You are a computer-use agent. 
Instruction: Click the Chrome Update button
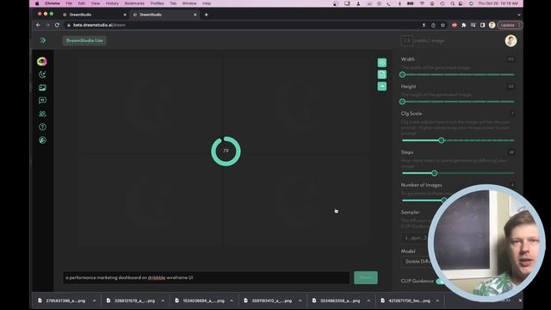510,25
